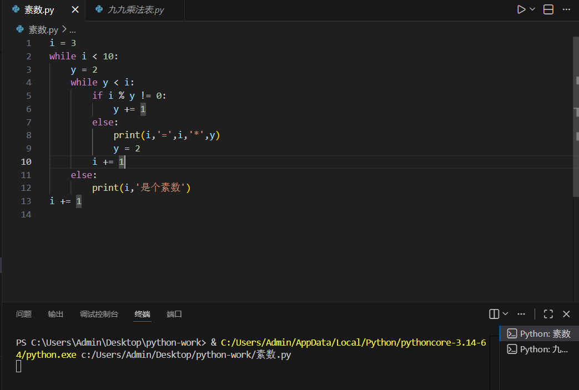This screenshot has height=390, width=579.
Task: Switch to the Python: 九... terminal instance
Action: pos(539,349)
